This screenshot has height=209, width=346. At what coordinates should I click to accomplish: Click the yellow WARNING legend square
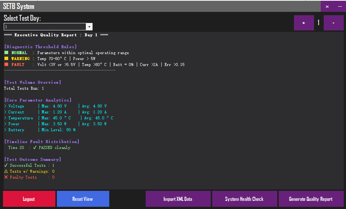[6, 59]
